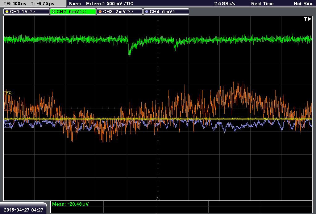Click the CH2 indicator dot in green tab

pos(54,12)
